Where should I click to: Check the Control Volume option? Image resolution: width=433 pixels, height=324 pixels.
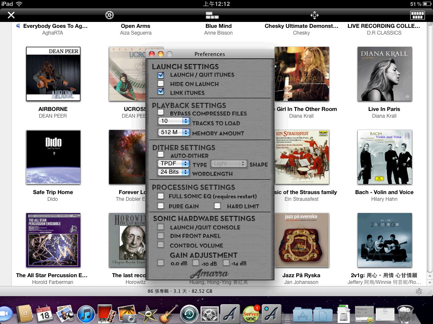coord(160,245)
